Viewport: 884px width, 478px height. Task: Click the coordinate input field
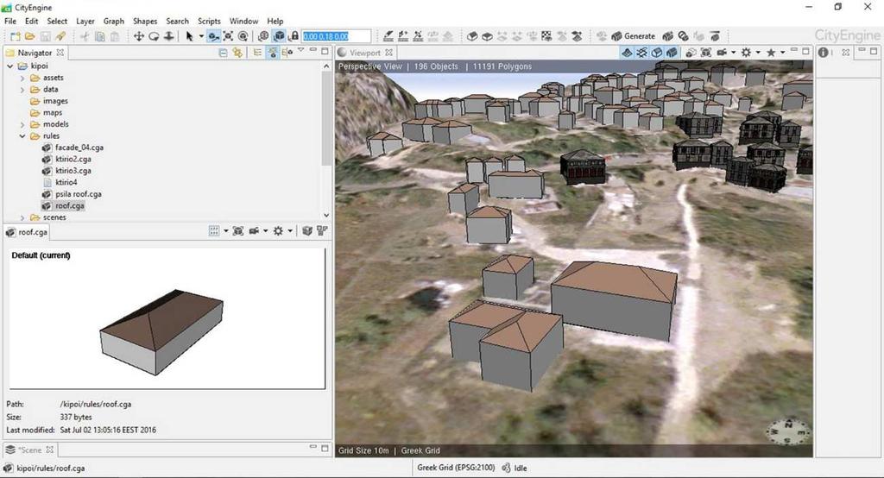336,36
